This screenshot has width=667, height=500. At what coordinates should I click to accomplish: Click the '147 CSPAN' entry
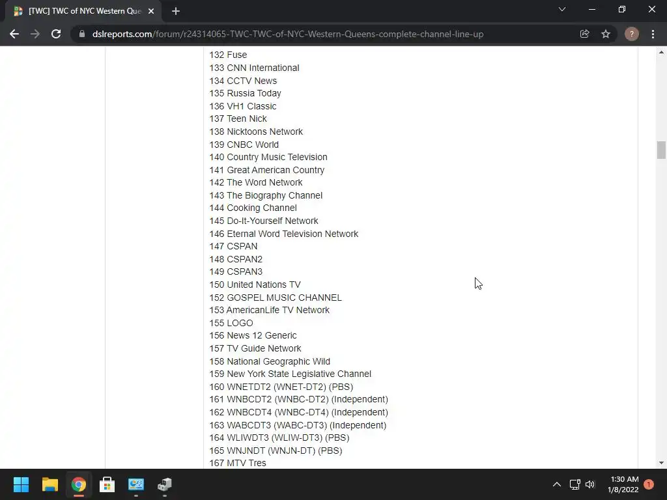(x=234, y=246)
